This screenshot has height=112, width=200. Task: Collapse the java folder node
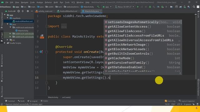click(x=7, y=24)
